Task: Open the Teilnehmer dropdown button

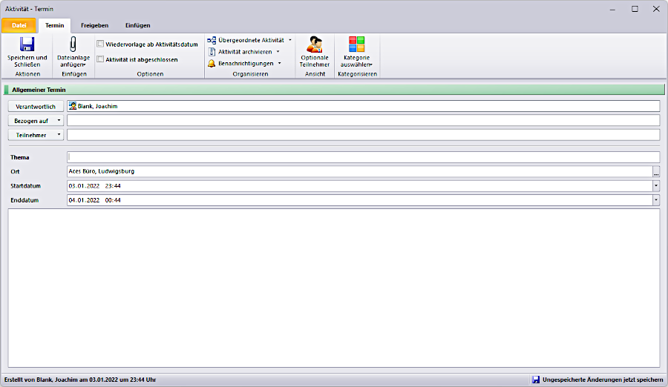Action: [36, 135]
